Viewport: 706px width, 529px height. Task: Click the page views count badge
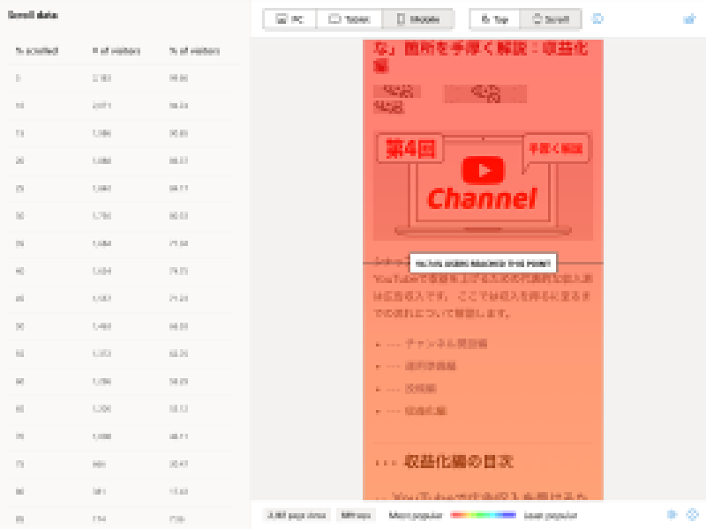(297, 515)
